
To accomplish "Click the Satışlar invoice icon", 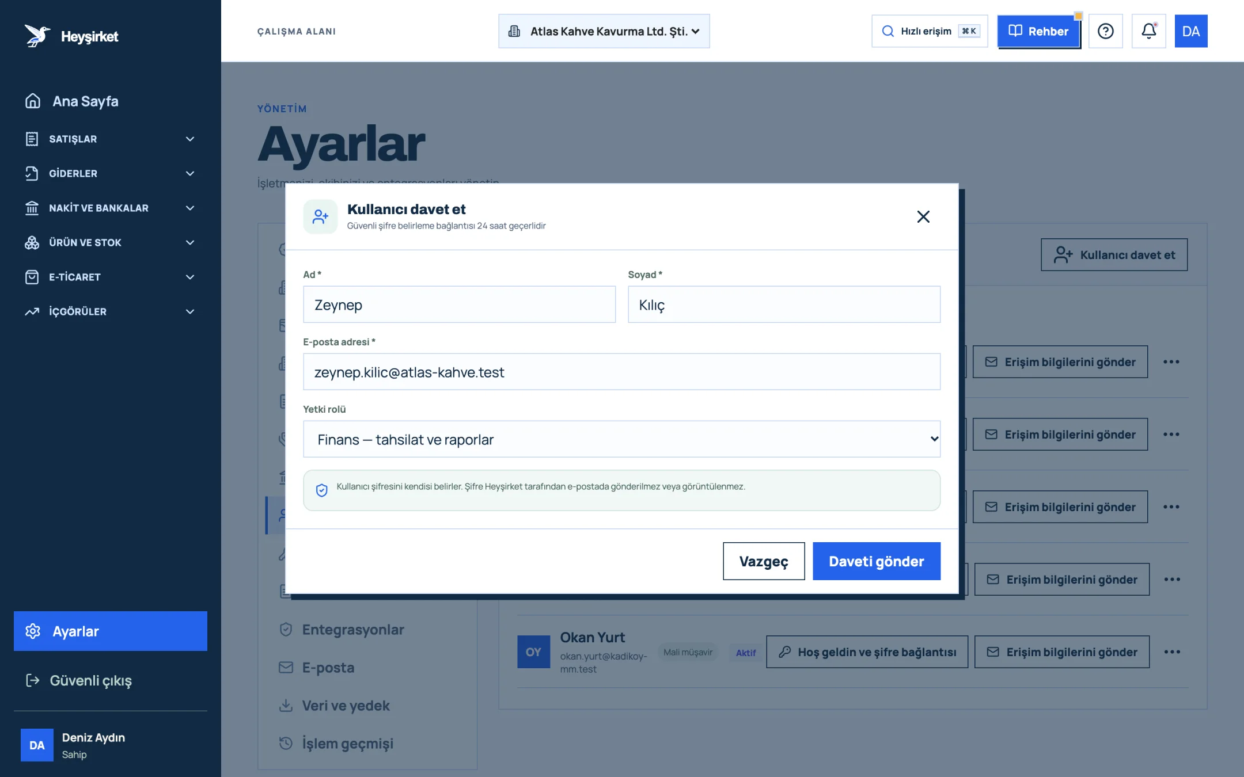I will pos(32,139).
